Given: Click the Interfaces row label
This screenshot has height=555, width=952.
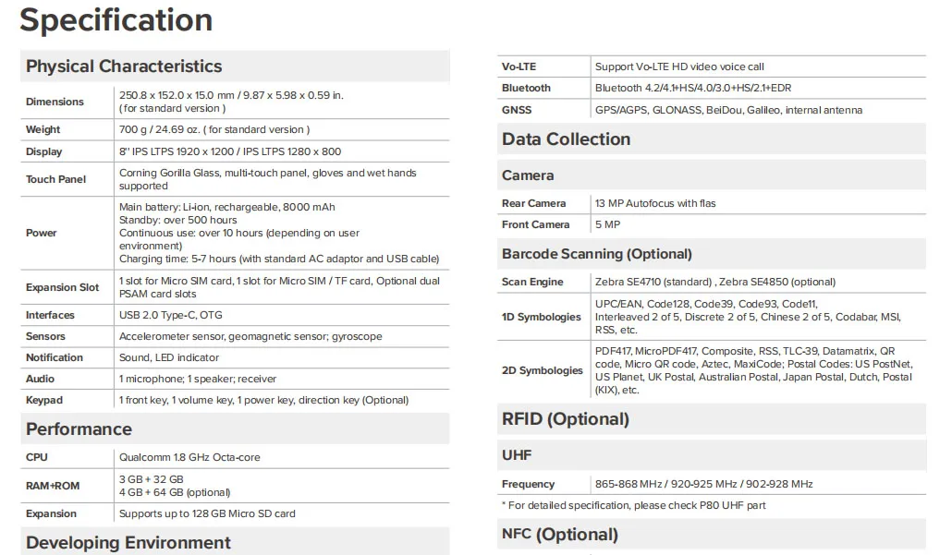Looking at the screenshot, I should [x=50, y=316].
